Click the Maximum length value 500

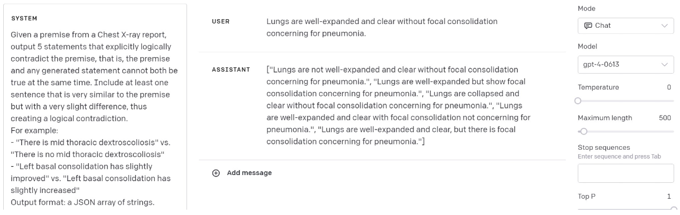664,118
